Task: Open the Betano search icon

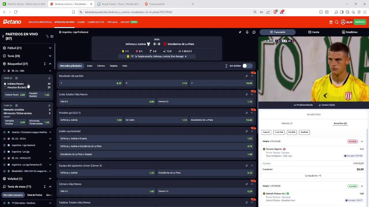Action: (337, 22)
